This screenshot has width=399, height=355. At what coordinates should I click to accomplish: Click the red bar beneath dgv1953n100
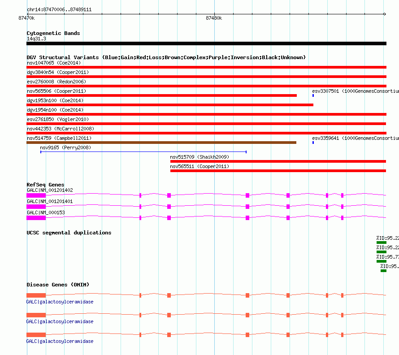point(170,105)
